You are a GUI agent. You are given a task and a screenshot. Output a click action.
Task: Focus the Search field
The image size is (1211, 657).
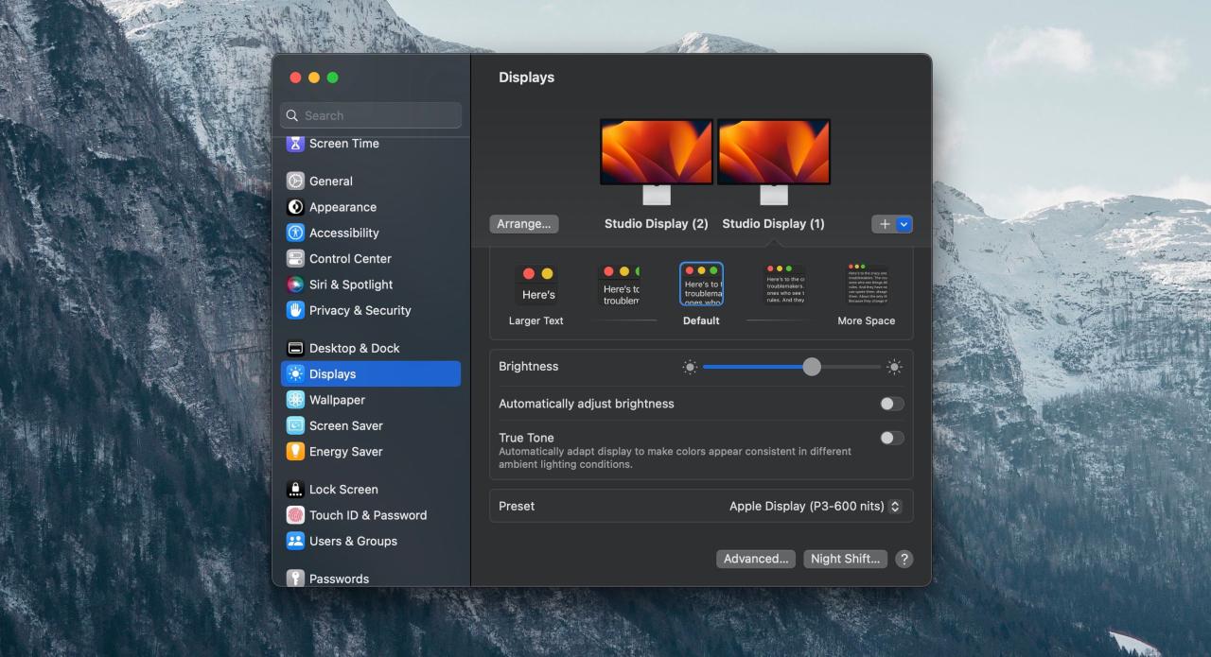(371, 115)
